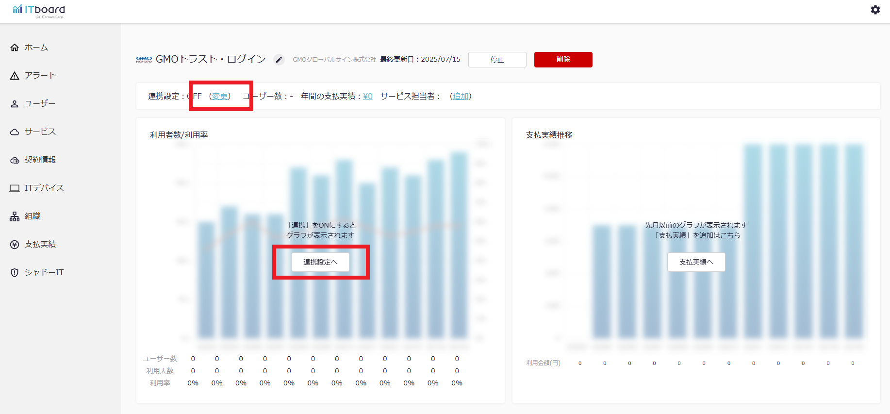Click the 利用金額(円) row label
Image resolution: width=890 pixels, height=414 pixels.
click(543, 363)
